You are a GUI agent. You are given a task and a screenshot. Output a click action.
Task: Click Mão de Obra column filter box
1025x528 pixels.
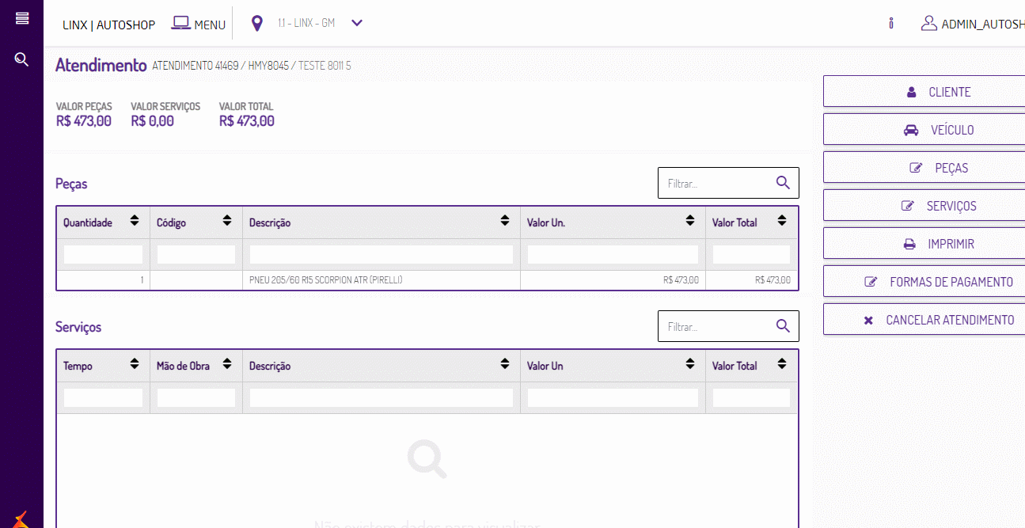(x=196, y=397)
